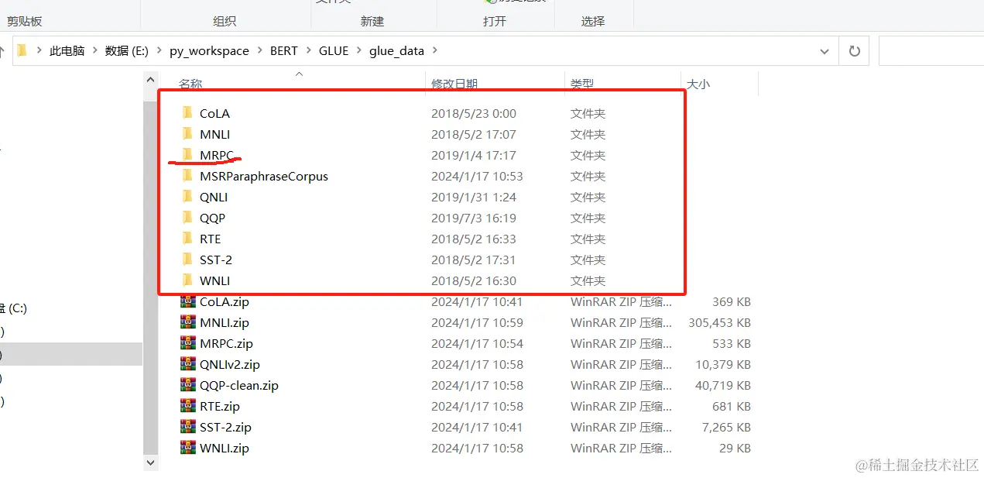Select the RTE folder icon
The height and width of the screenshot is (478, 984).
(187, 239)
